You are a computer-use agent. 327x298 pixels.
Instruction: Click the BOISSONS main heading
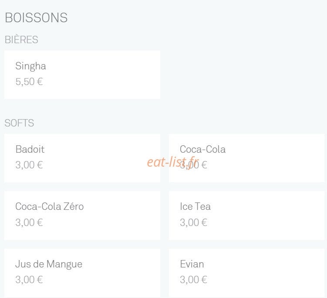(x=36, y=17)
